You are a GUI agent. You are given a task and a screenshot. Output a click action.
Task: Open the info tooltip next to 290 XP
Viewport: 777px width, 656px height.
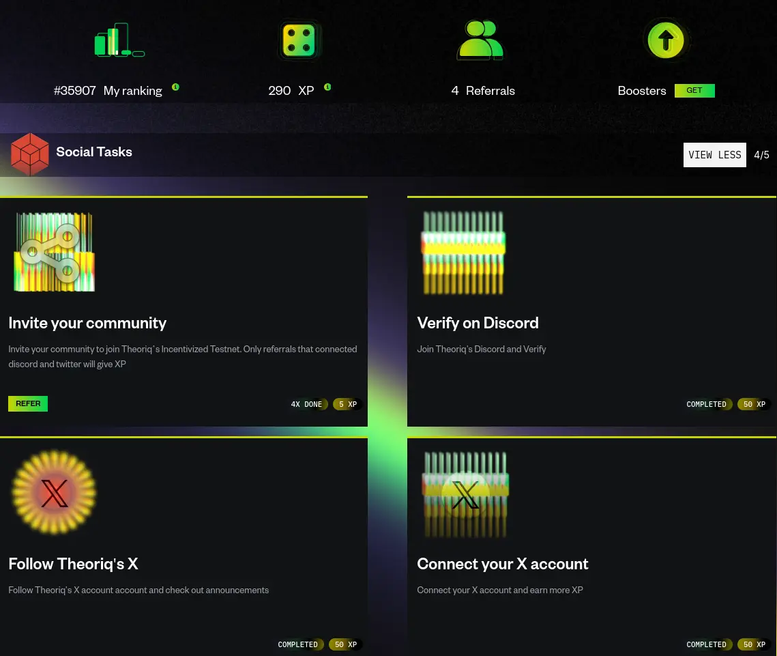point(327,87)
